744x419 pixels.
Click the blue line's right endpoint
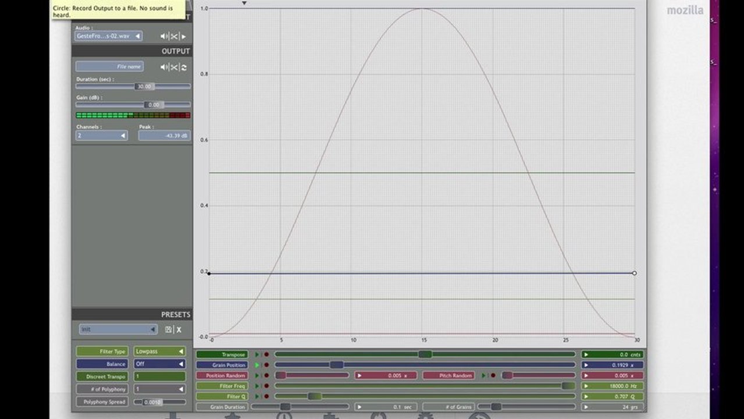pyautogui.click(x=634, y=273)
